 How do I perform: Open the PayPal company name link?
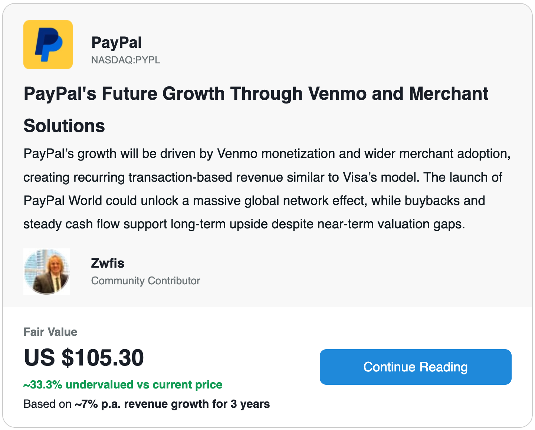click(x=116, y=42)
